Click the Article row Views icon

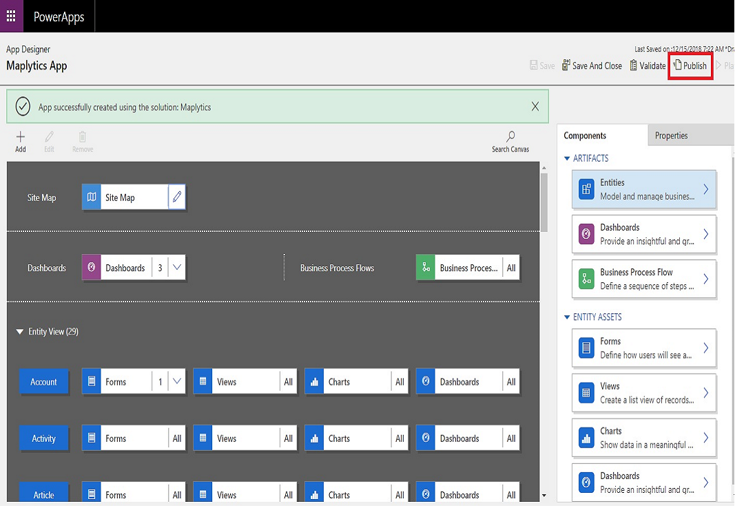pyautogui.click(x=203, y=494)
